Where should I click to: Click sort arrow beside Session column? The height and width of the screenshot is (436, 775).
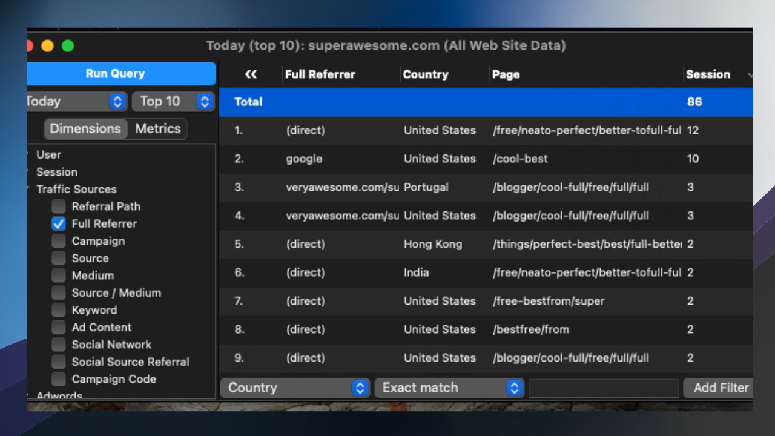pyautogui.click(x=750, y=75)
